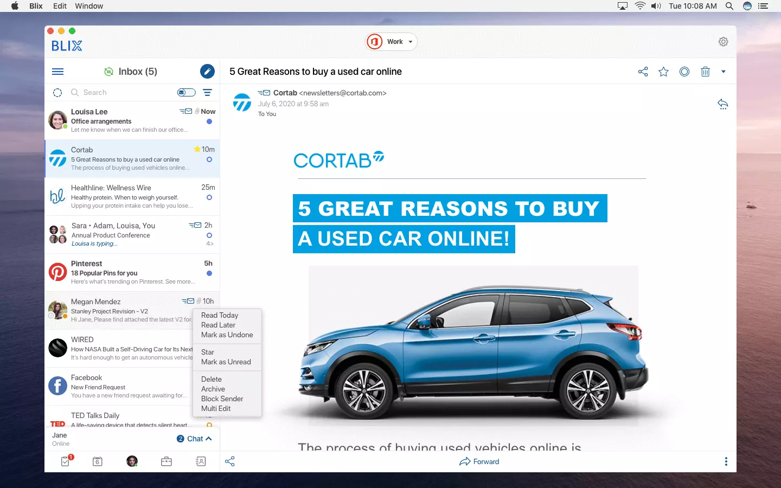
Task: Toggle the status circle on Healthline email
Action: pos(209,197)
